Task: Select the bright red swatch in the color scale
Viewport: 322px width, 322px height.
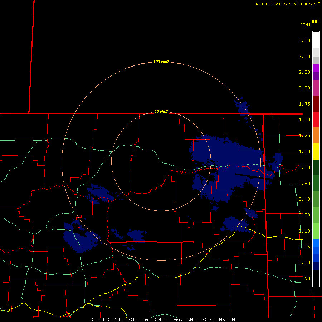Action: click(316, 119)
